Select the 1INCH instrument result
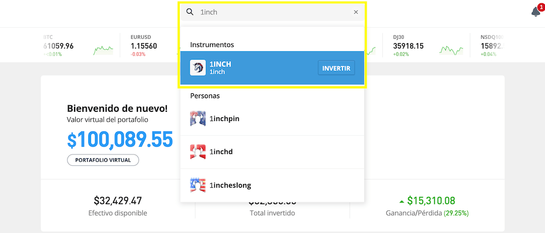545x233 pixels. tap(272, 68)
